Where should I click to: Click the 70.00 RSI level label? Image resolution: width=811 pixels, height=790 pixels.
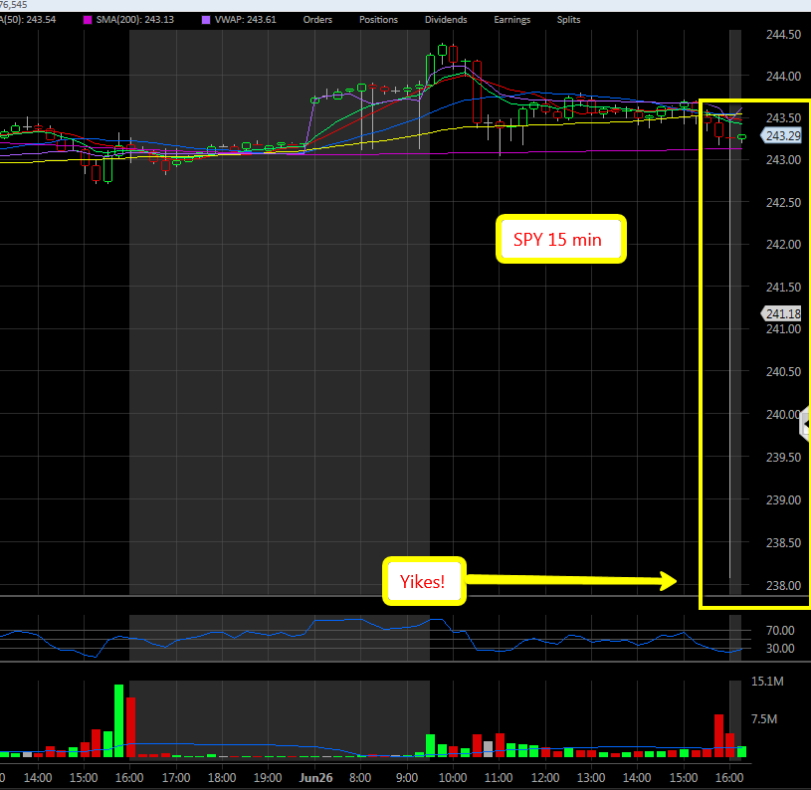[x=778, y=630]
